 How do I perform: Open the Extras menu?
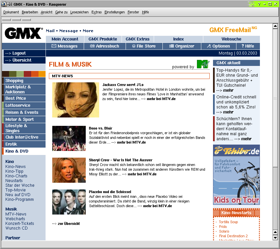96,12
